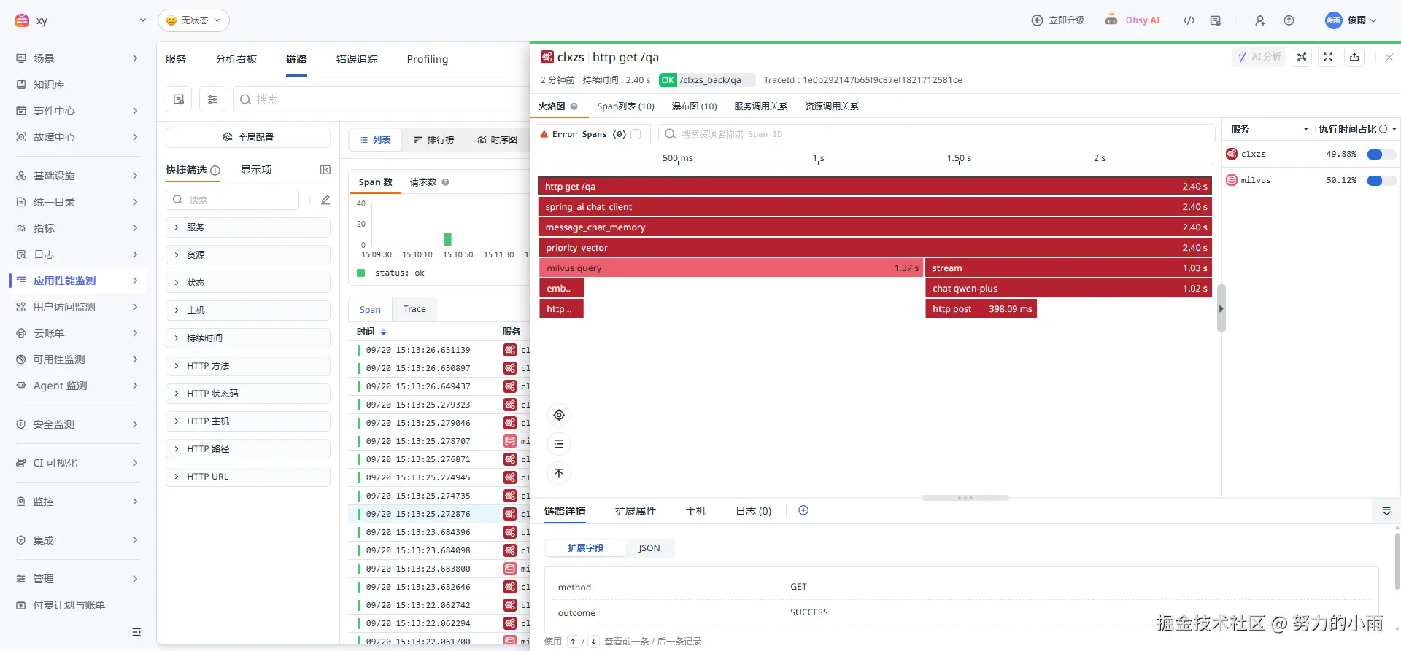Switch to the 时序图 view
The image size is (1401, 651).
click(497, 139)
